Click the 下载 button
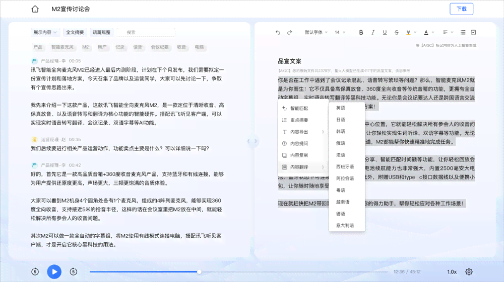 click(x=462, y=9)
